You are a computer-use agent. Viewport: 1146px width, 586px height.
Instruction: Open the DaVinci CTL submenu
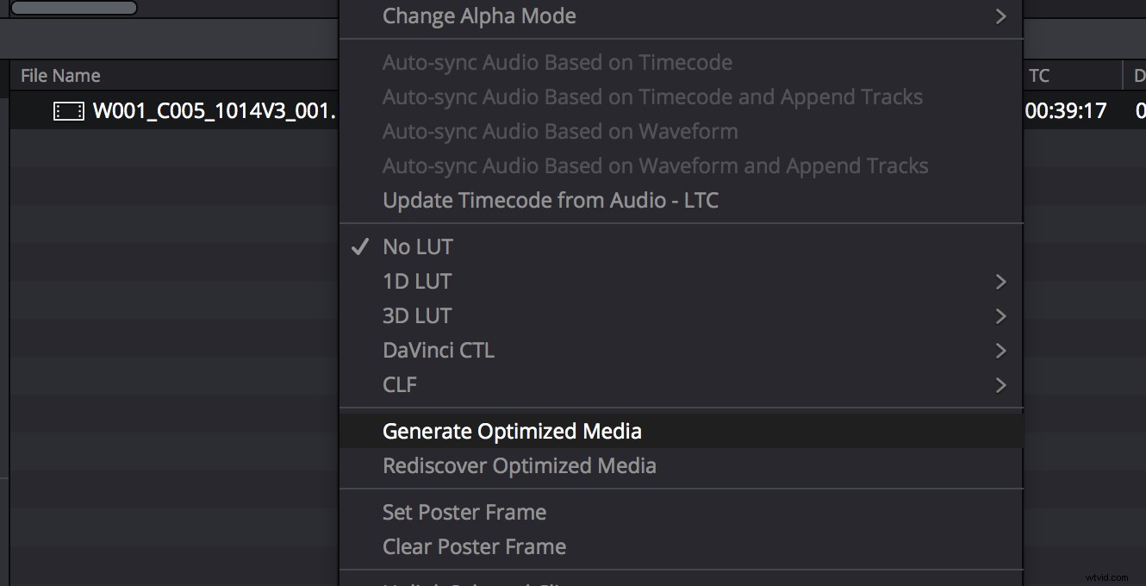(x=438, y=350)
